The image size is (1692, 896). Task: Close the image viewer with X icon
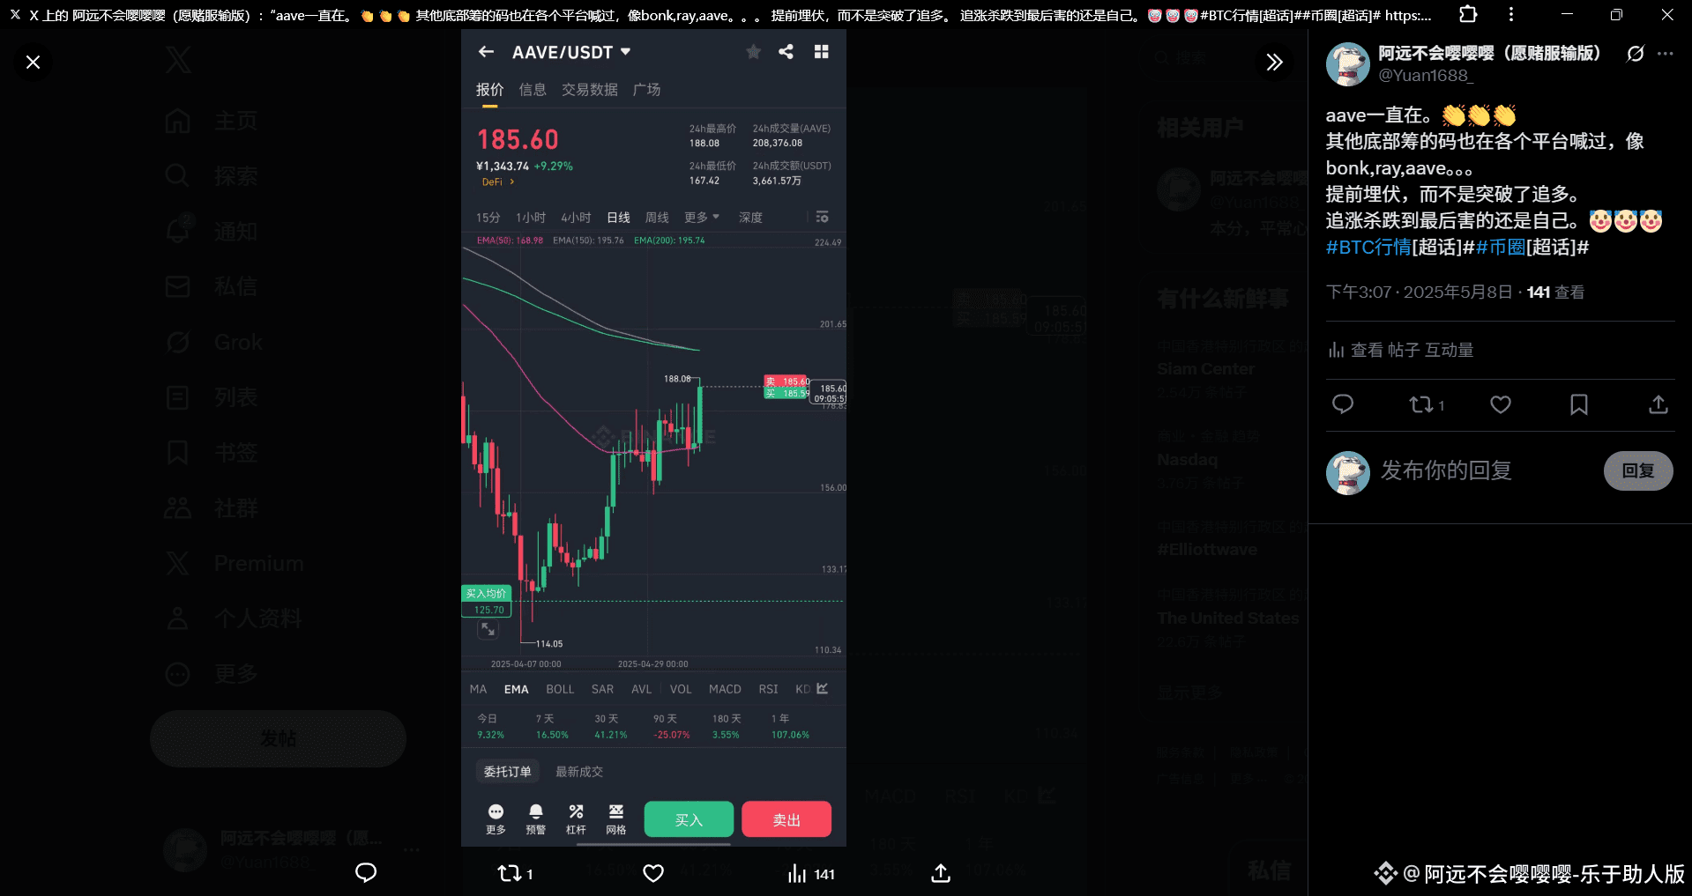click(x=33, y=62)
